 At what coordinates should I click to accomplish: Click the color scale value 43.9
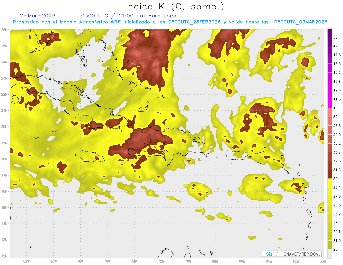point(337,81)
